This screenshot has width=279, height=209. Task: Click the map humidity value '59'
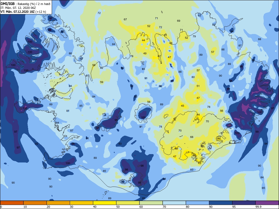click(x=102, y=82)
